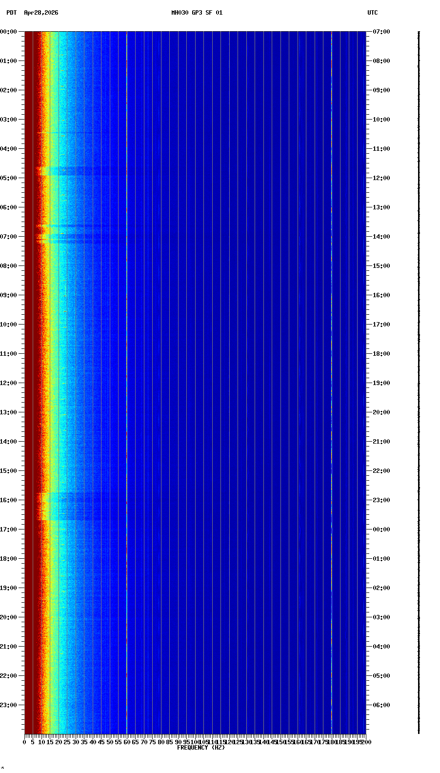Click 03:00 on the PDT time axis

coord(8,120)
